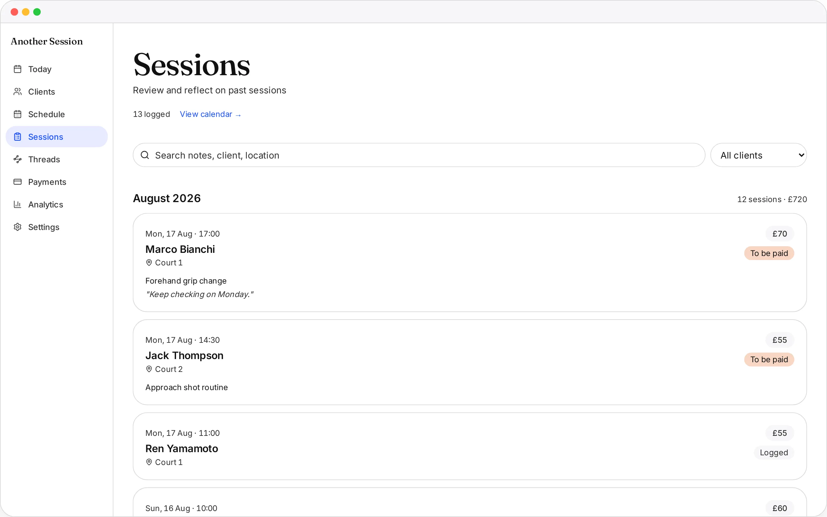
Task: Open Marco Bianchi session name
Action: point(180,249)
